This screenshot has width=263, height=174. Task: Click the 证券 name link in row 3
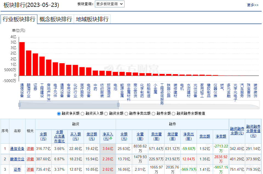17,169
